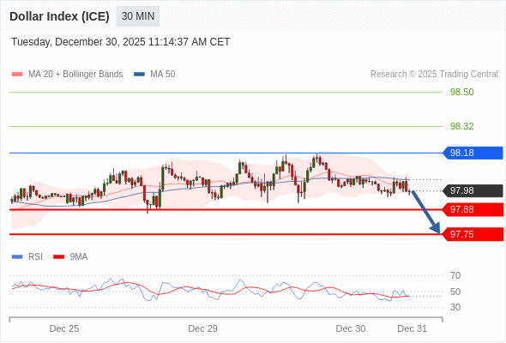This screenshot has width=506, height=343.
Task: Click the 'RSI' legend label
Action: [x=35, y=257]
